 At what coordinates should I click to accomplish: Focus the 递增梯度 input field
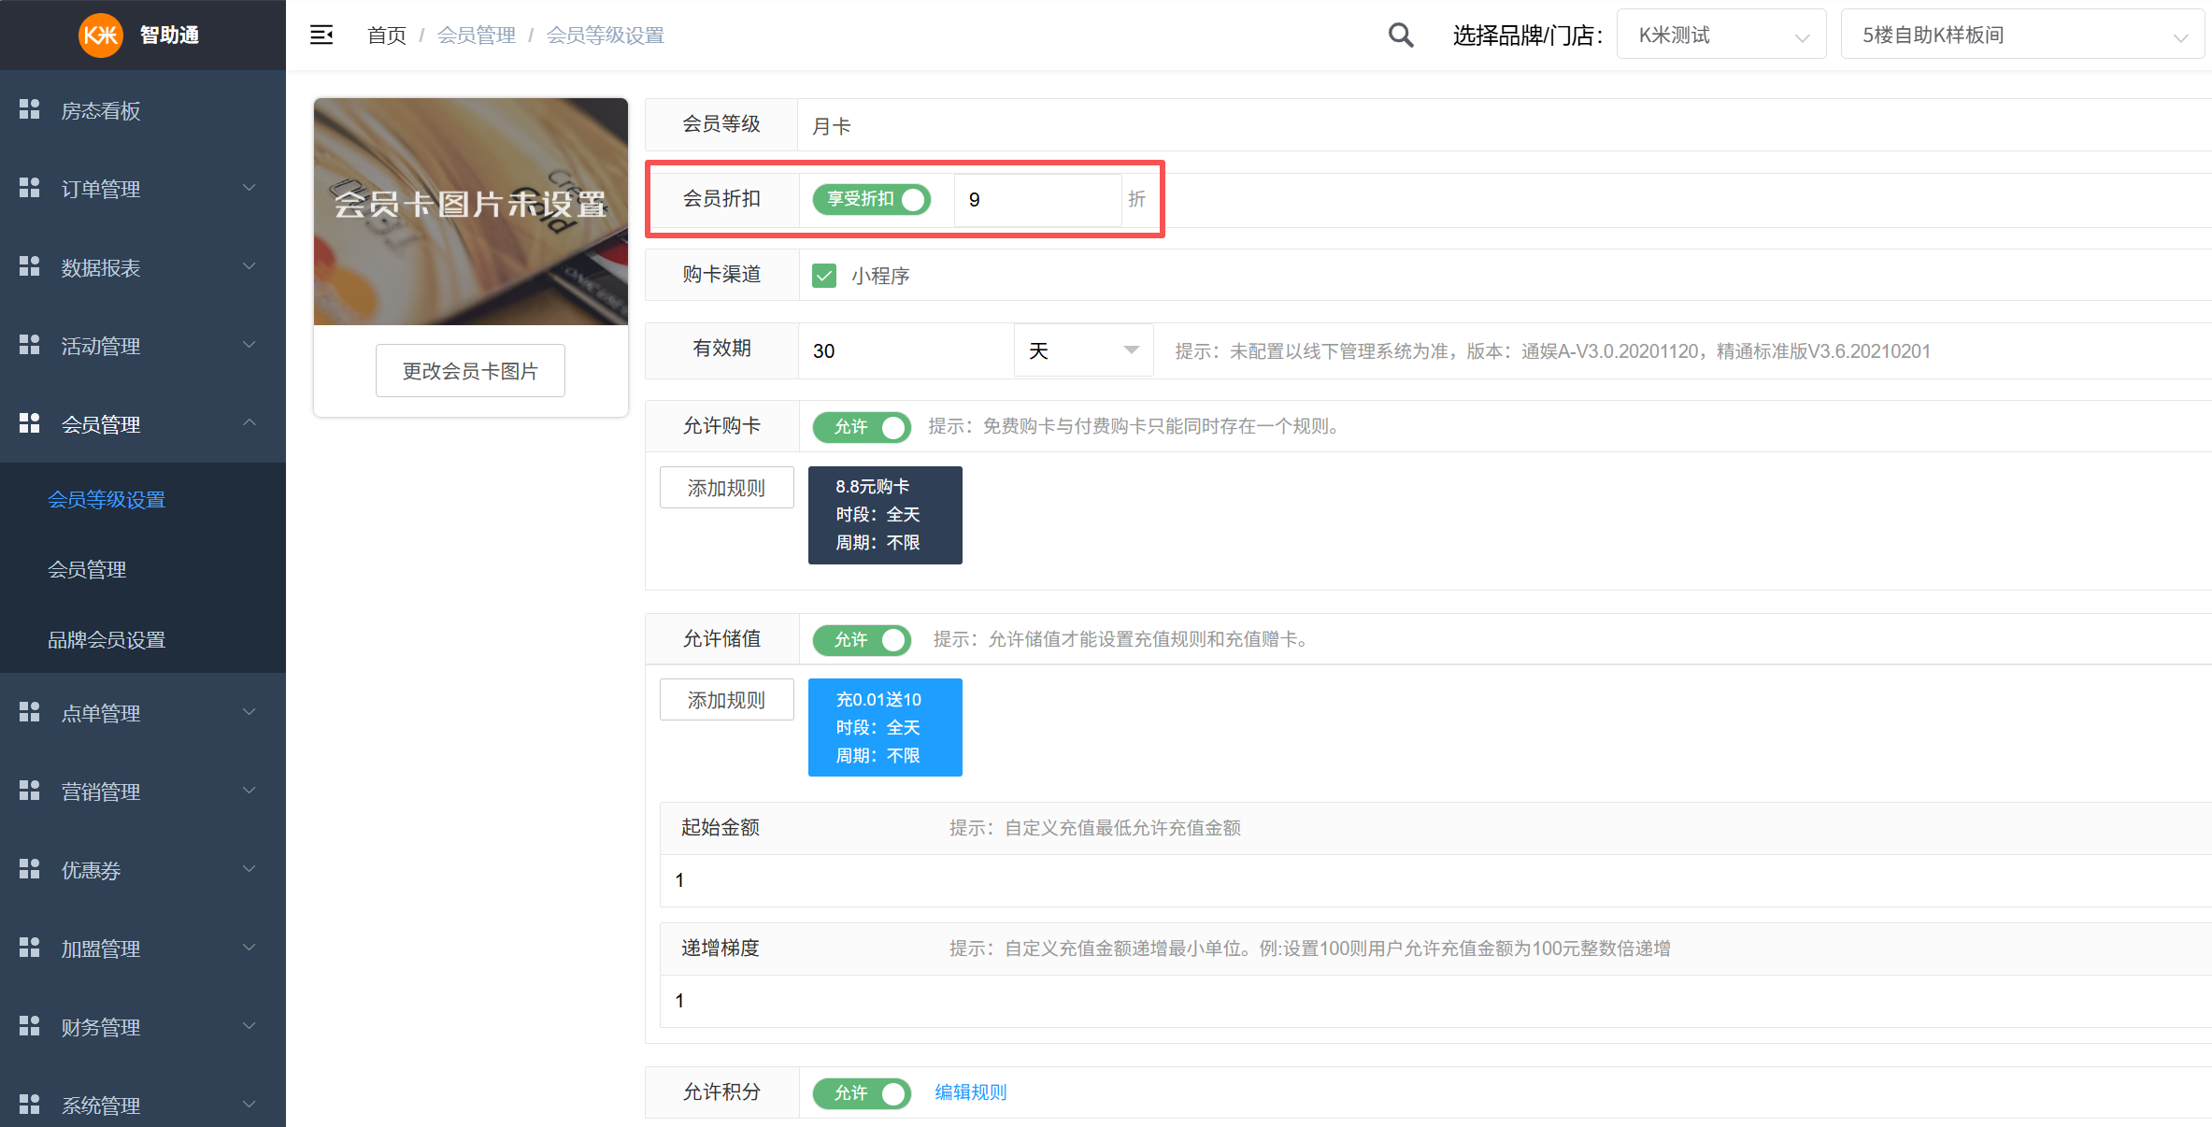point(1435,1001)
